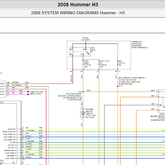The width and height of the screenshot is (165, 165).
Task: Click the "BRN 2" resistor connector pin label
Action: tap(154, 90)
